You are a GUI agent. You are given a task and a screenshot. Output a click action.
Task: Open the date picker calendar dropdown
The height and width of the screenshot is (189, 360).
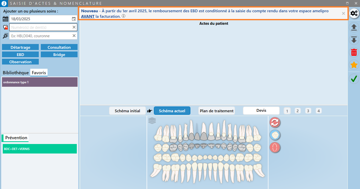[x=74, y=19]
